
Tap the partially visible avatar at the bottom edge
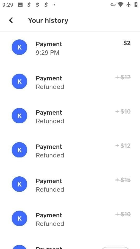(x=19, y=247)
